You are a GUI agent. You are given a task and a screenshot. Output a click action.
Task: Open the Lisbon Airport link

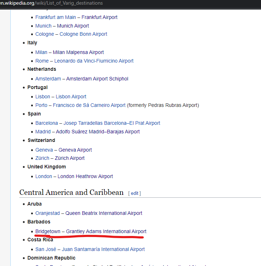point(71,97)
